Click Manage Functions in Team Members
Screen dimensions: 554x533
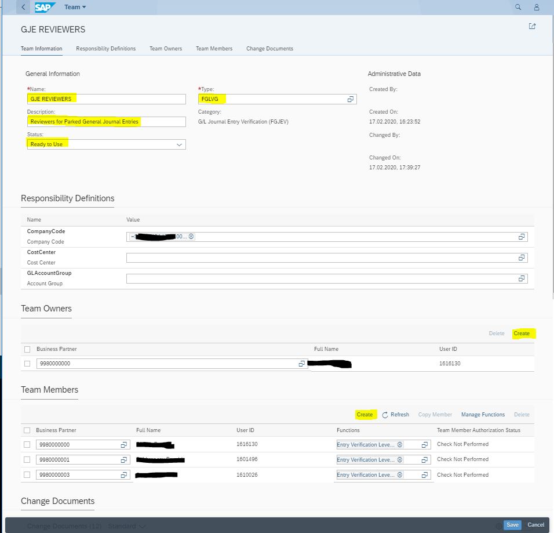point(483,415)
